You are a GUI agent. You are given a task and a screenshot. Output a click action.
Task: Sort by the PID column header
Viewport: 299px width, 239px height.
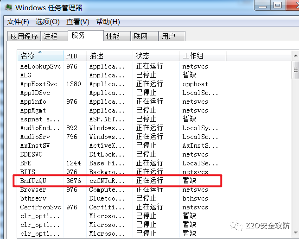tap(75, 56)
